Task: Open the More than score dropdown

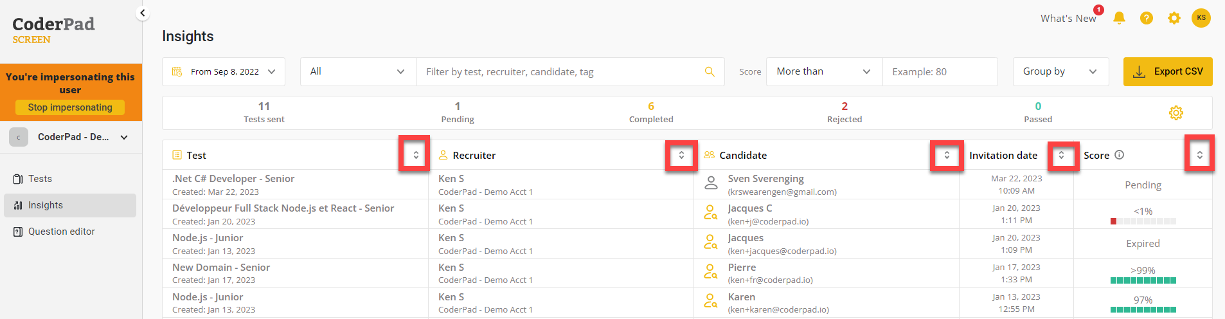Action: [x=823, y=71]
